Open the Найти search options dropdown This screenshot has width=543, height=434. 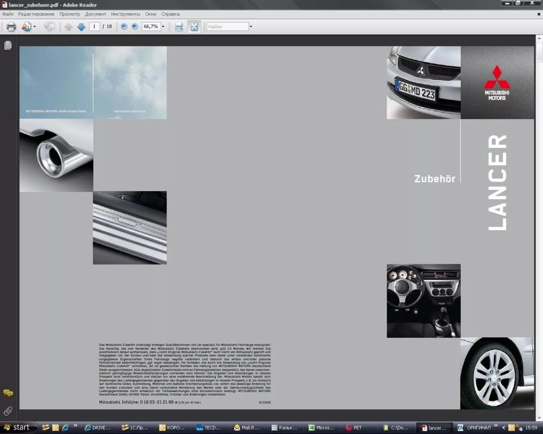coord(251,27)
